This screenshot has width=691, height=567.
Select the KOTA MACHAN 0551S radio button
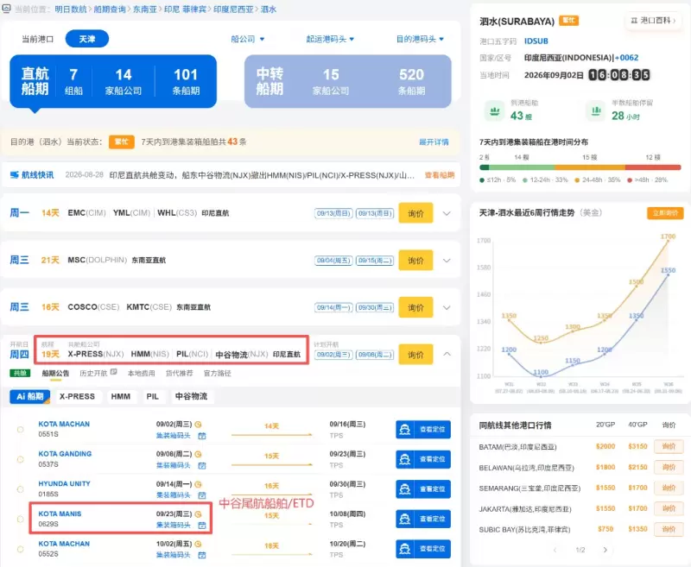20,429
